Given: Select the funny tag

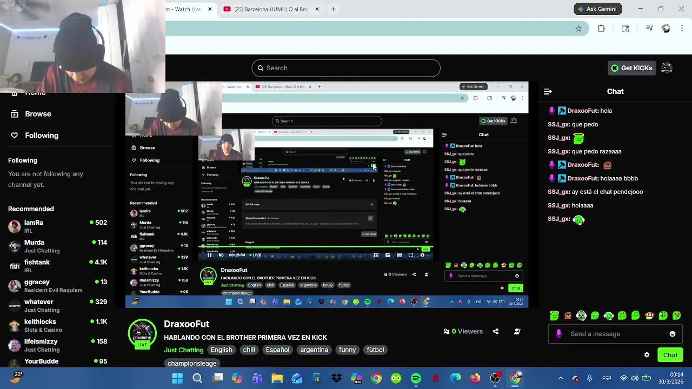Looking at the screenshot, I should click(x=347, y=350).
